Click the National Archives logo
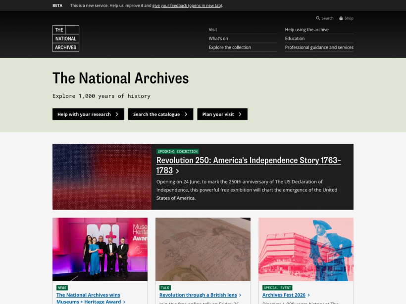The width and height of the screenshot is (406, 304). (66, 39)
